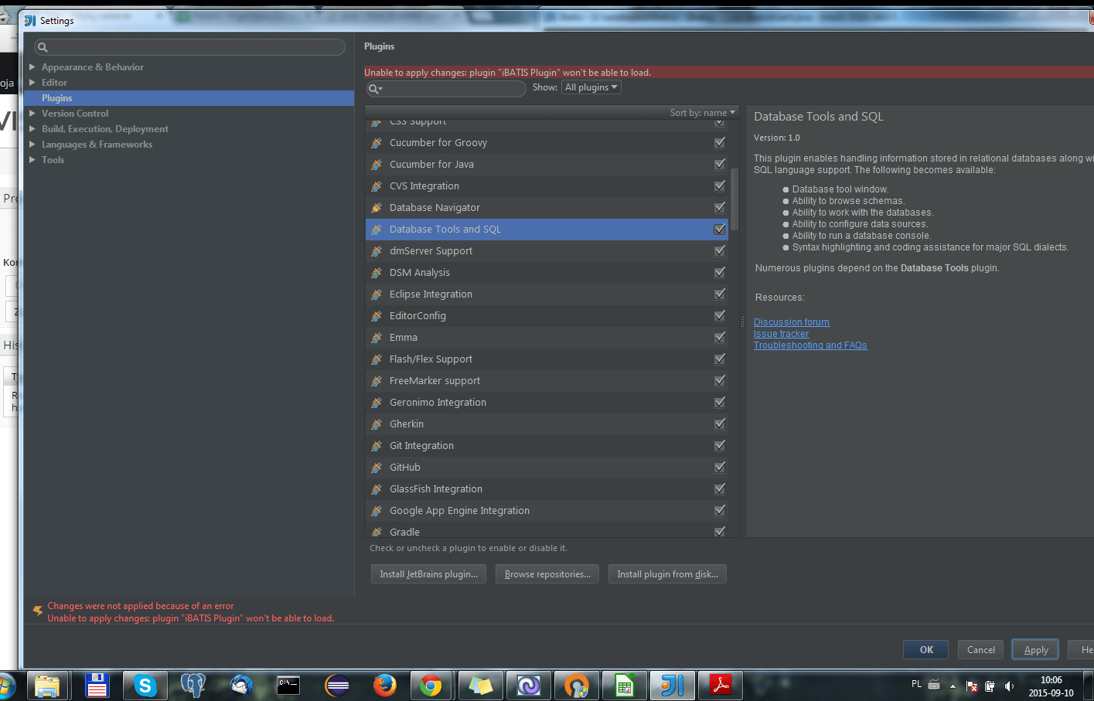Click plugin icon beside dmServer Support

click(377, 251)
